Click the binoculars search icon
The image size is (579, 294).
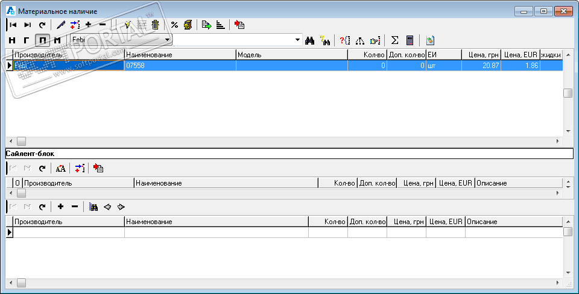coord(309,40)
